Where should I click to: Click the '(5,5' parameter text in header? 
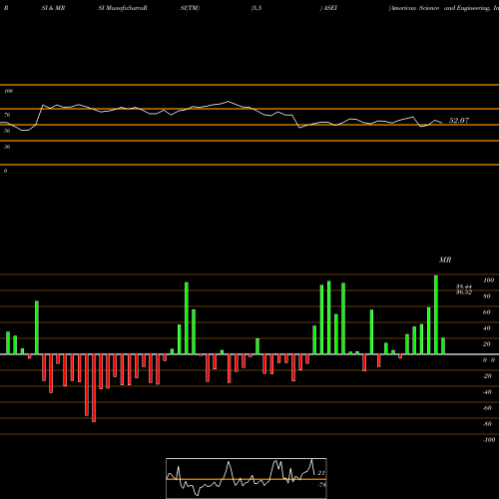(256, 8)
